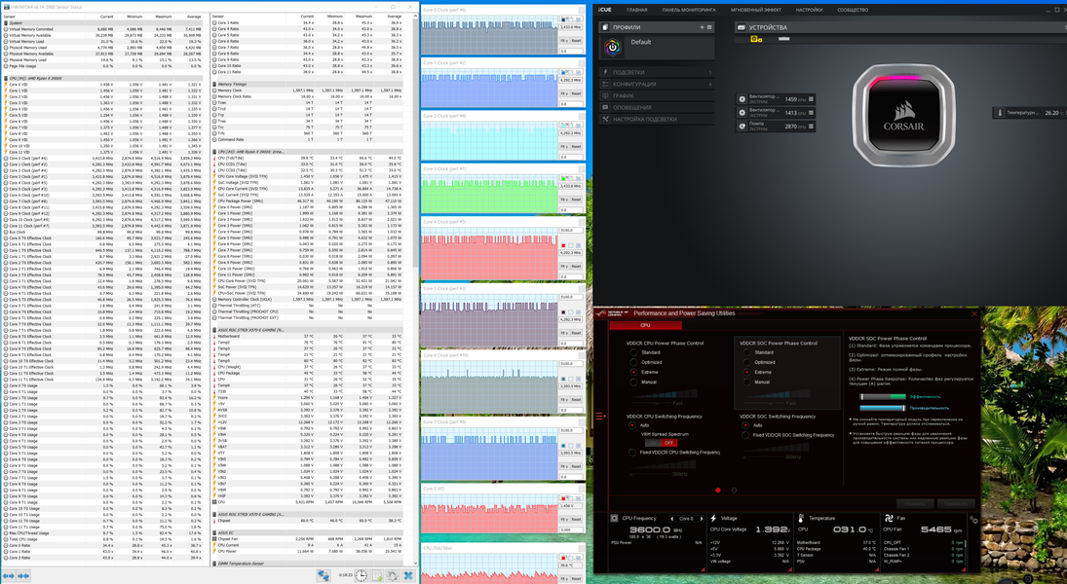
Task: Click the HWiNFO network sensors icon
Action: 324,576
